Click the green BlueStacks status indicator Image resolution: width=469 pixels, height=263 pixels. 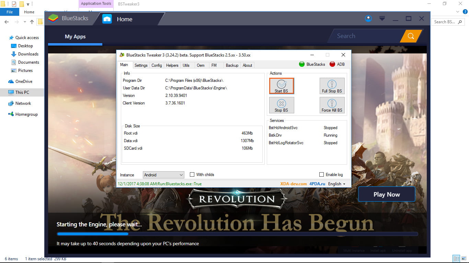(302, 64)
